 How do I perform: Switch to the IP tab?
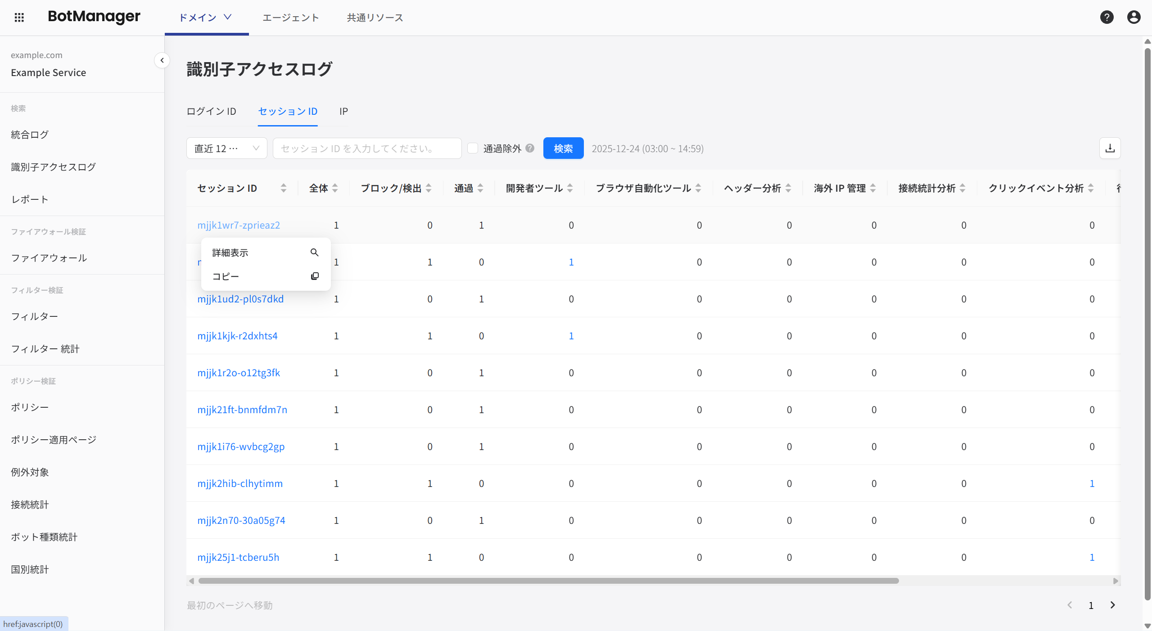coord(343,111)
